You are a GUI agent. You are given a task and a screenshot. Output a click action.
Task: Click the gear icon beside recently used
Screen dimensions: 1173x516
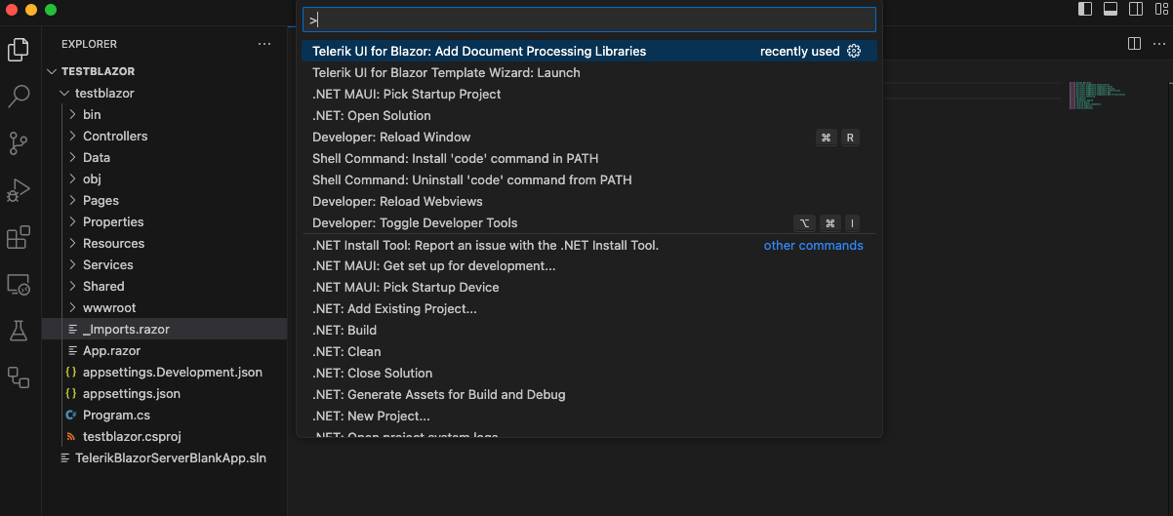click(854, 51)
